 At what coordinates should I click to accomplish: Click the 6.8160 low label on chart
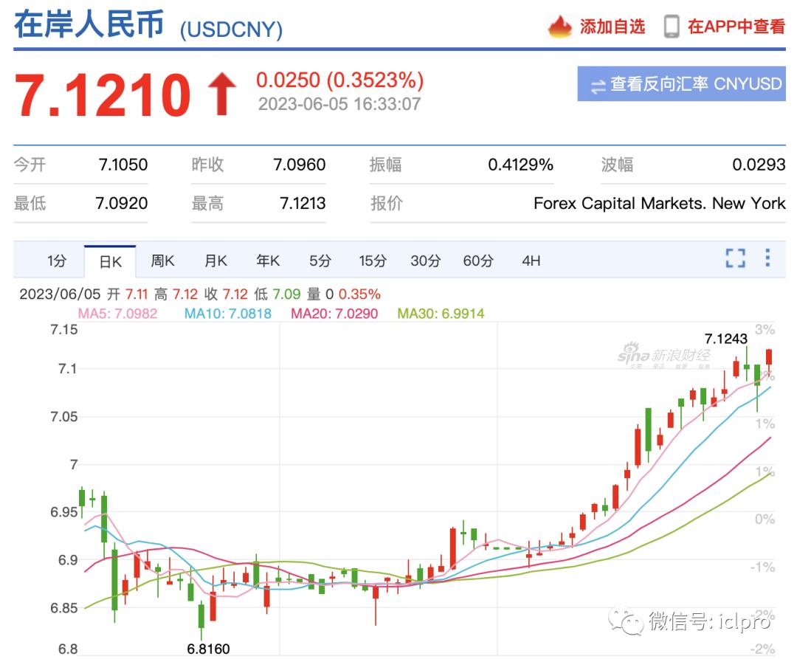click(x=208, y=649)
